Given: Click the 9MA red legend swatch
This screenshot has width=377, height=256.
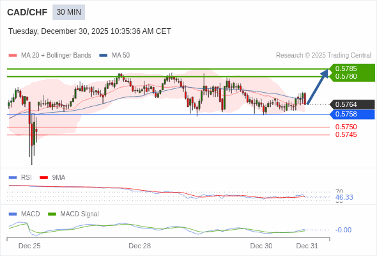Looking at the screenshot, I should 43,178.
